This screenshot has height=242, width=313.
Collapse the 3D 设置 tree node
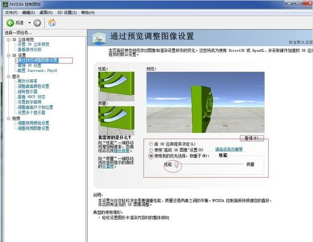click(x=9, y=55)
